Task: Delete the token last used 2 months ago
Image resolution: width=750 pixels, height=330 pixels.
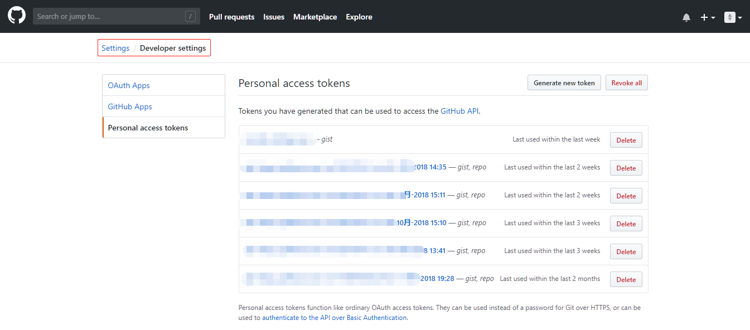Action: [x=626, y=279]
